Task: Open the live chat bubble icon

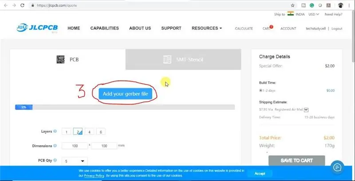Action: [x=337, y=167]
